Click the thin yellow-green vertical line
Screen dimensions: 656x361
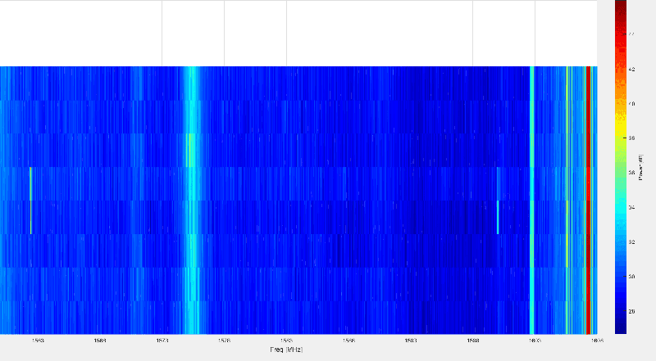click(567, 196)
